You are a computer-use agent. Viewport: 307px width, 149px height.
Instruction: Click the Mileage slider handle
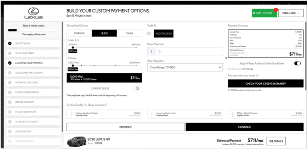click(73, 66)
